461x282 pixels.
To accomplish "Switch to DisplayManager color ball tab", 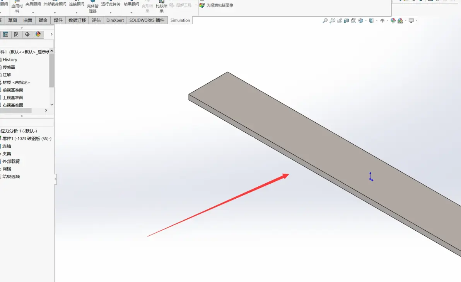I will (x=38, y=34).
